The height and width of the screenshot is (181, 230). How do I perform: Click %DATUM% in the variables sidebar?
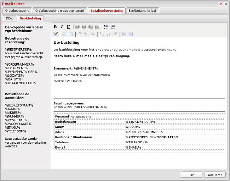click(13, 79)
